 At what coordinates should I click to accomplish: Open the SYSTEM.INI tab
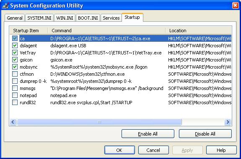point(39,18)
